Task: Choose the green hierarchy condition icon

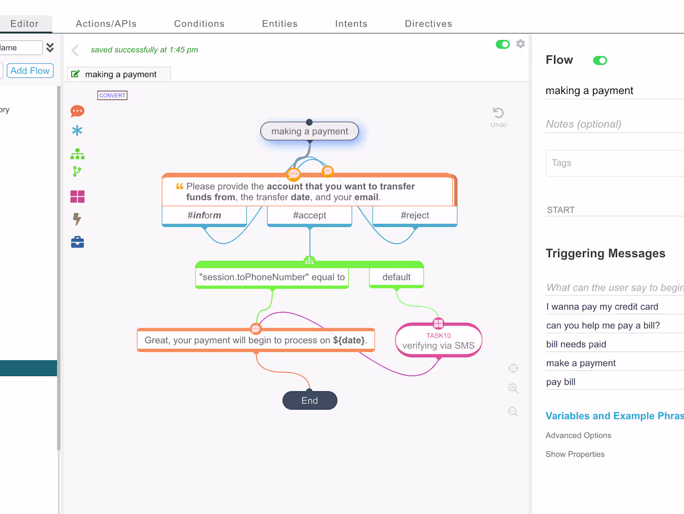Action: (78, 154)
